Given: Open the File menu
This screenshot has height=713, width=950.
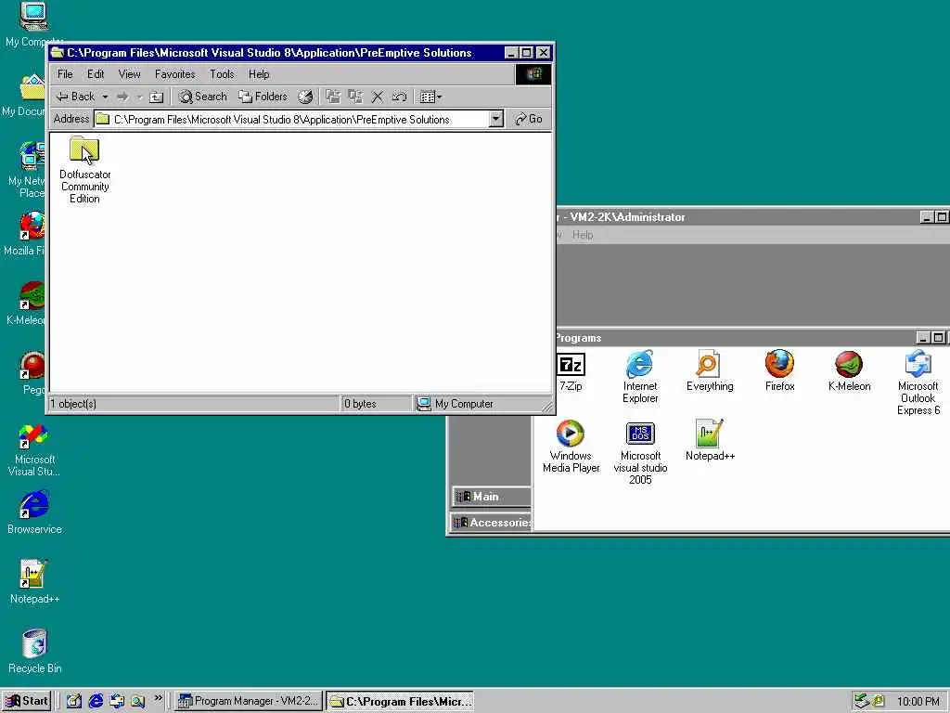Looking at the screenshot, I should tap(65, 74).
